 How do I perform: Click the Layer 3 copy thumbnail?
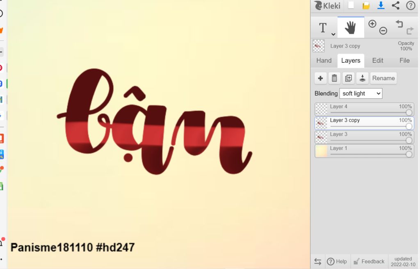click(x=322, y=123)
